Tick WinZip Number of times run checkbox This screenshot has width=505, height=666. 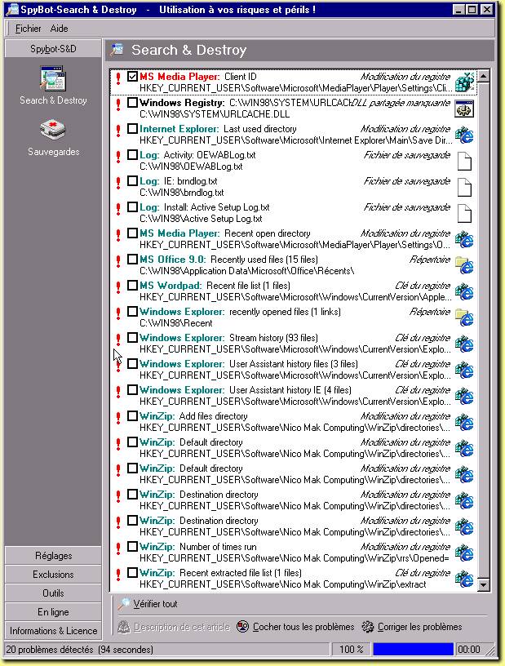(132, 547)
